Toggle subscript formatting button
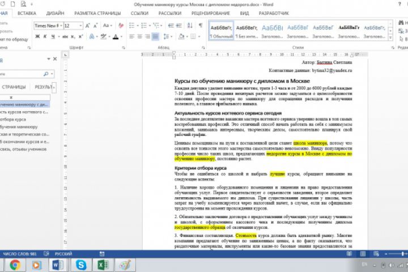This screenshot has height=272, width=408. tap(73, 37)
